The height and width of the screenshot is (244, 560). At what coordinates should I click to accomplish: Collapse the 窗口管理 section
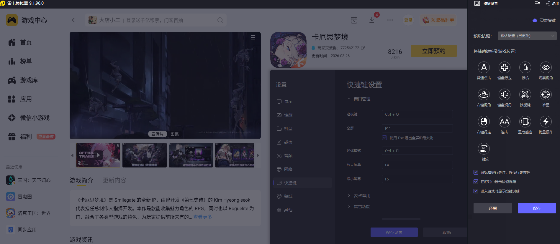(x=362, y=99)
